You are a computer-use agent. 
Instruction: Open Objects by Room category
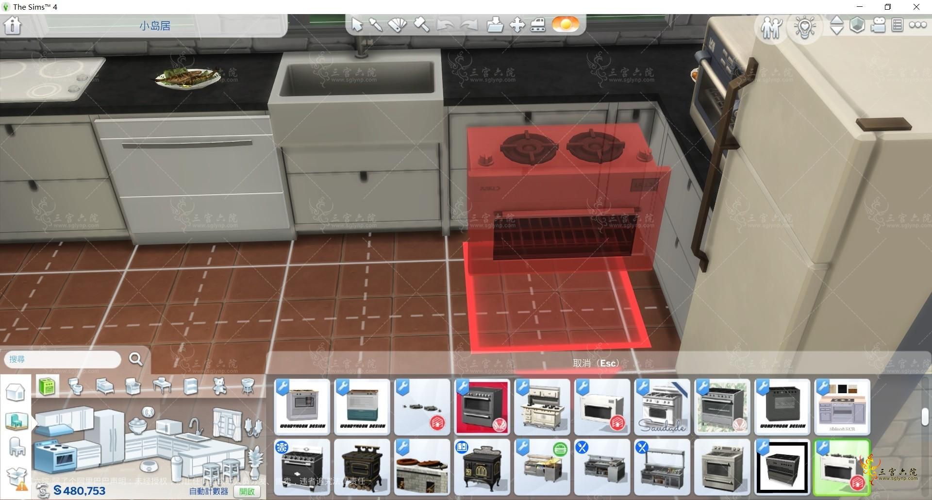17,420
